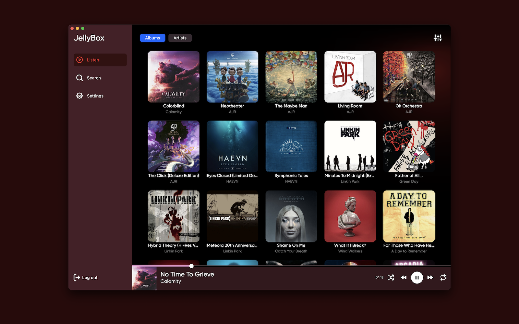The height and width of the screenshot is (324, 519).
Task: Open the Eyes Closed HAEVN album cover
Action: 232,146
